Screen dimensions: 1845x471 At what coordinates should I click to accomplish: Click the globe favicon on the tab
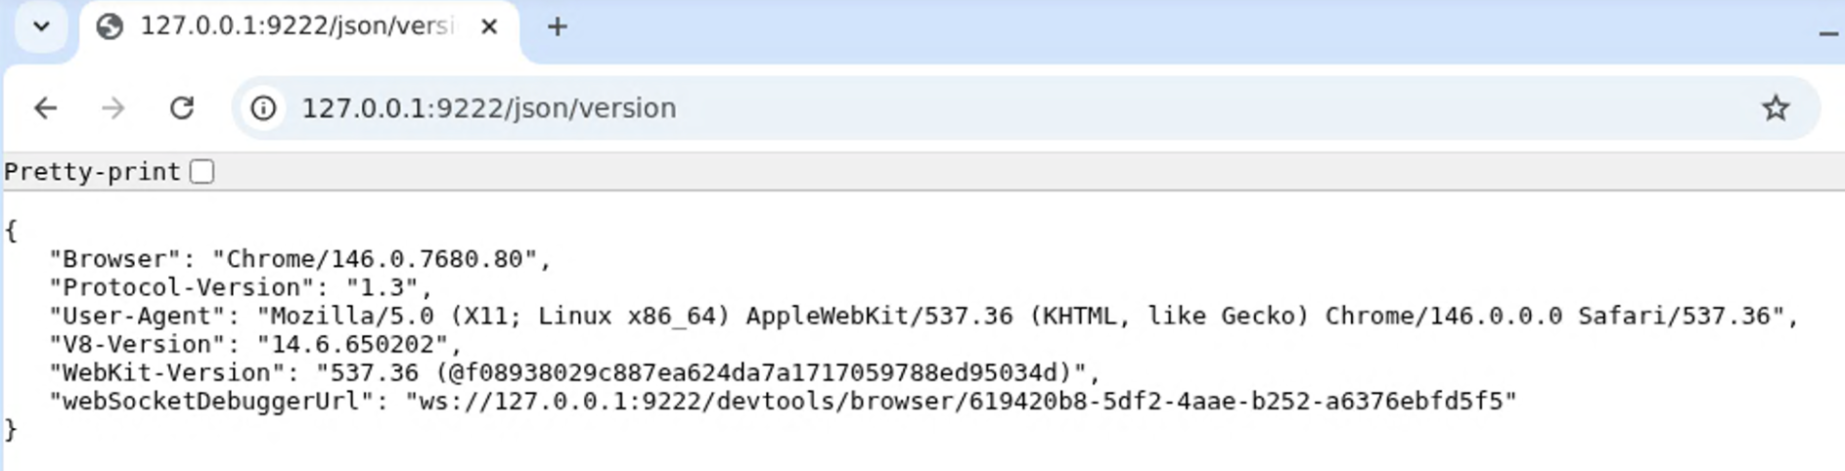110,26
